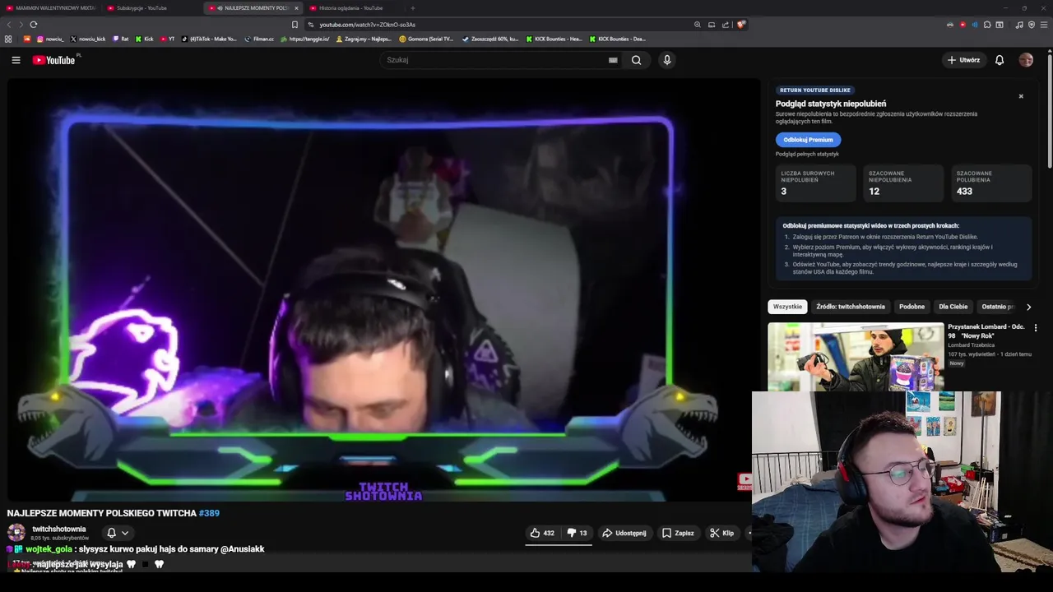Go forward with the browser forward arrow
1053x592 pixels.
point(21,25)
